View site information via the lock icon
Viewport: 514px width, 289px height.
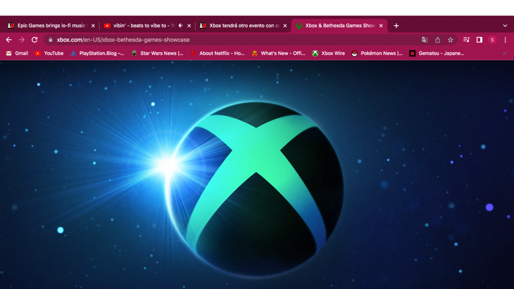(x=51, y=40)
